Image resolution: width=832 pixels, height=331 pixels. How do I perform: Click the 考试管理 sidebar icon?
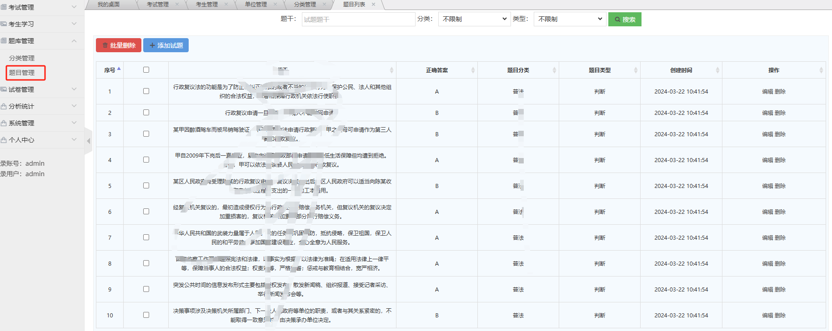click(4, 7)
